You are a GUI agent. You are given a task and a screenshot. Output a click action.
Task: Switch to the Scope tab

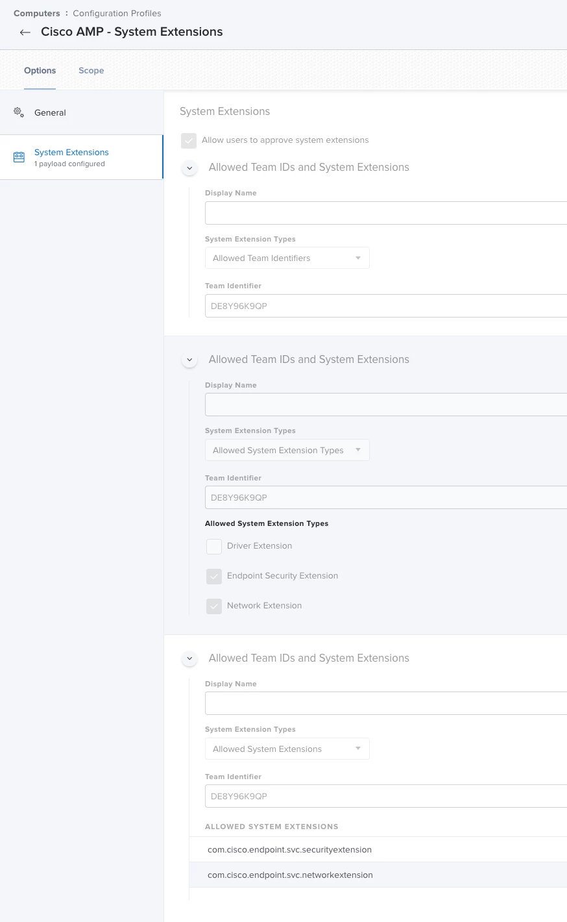point(91,70)
